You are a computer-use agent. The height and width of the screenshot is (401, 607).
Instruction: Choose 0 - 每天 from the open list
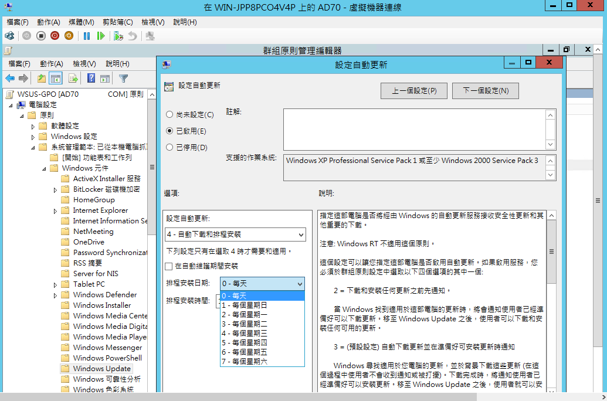pyautogui.click(x=263, y=295)
